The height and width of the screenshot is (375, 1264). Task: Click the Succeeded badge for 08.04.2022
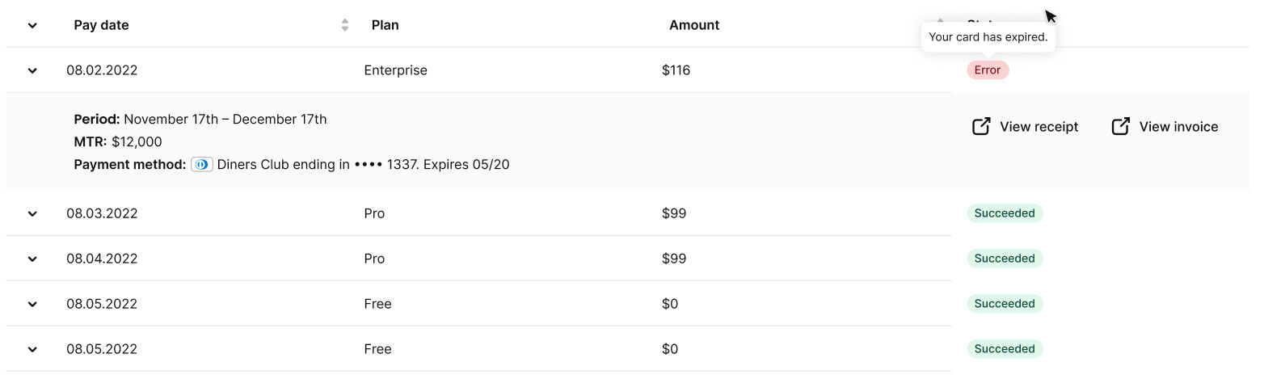1005,259
